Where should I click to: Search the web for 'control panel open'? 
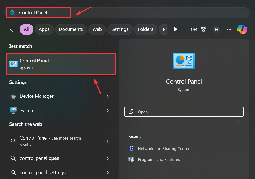(x=60, y=158)
